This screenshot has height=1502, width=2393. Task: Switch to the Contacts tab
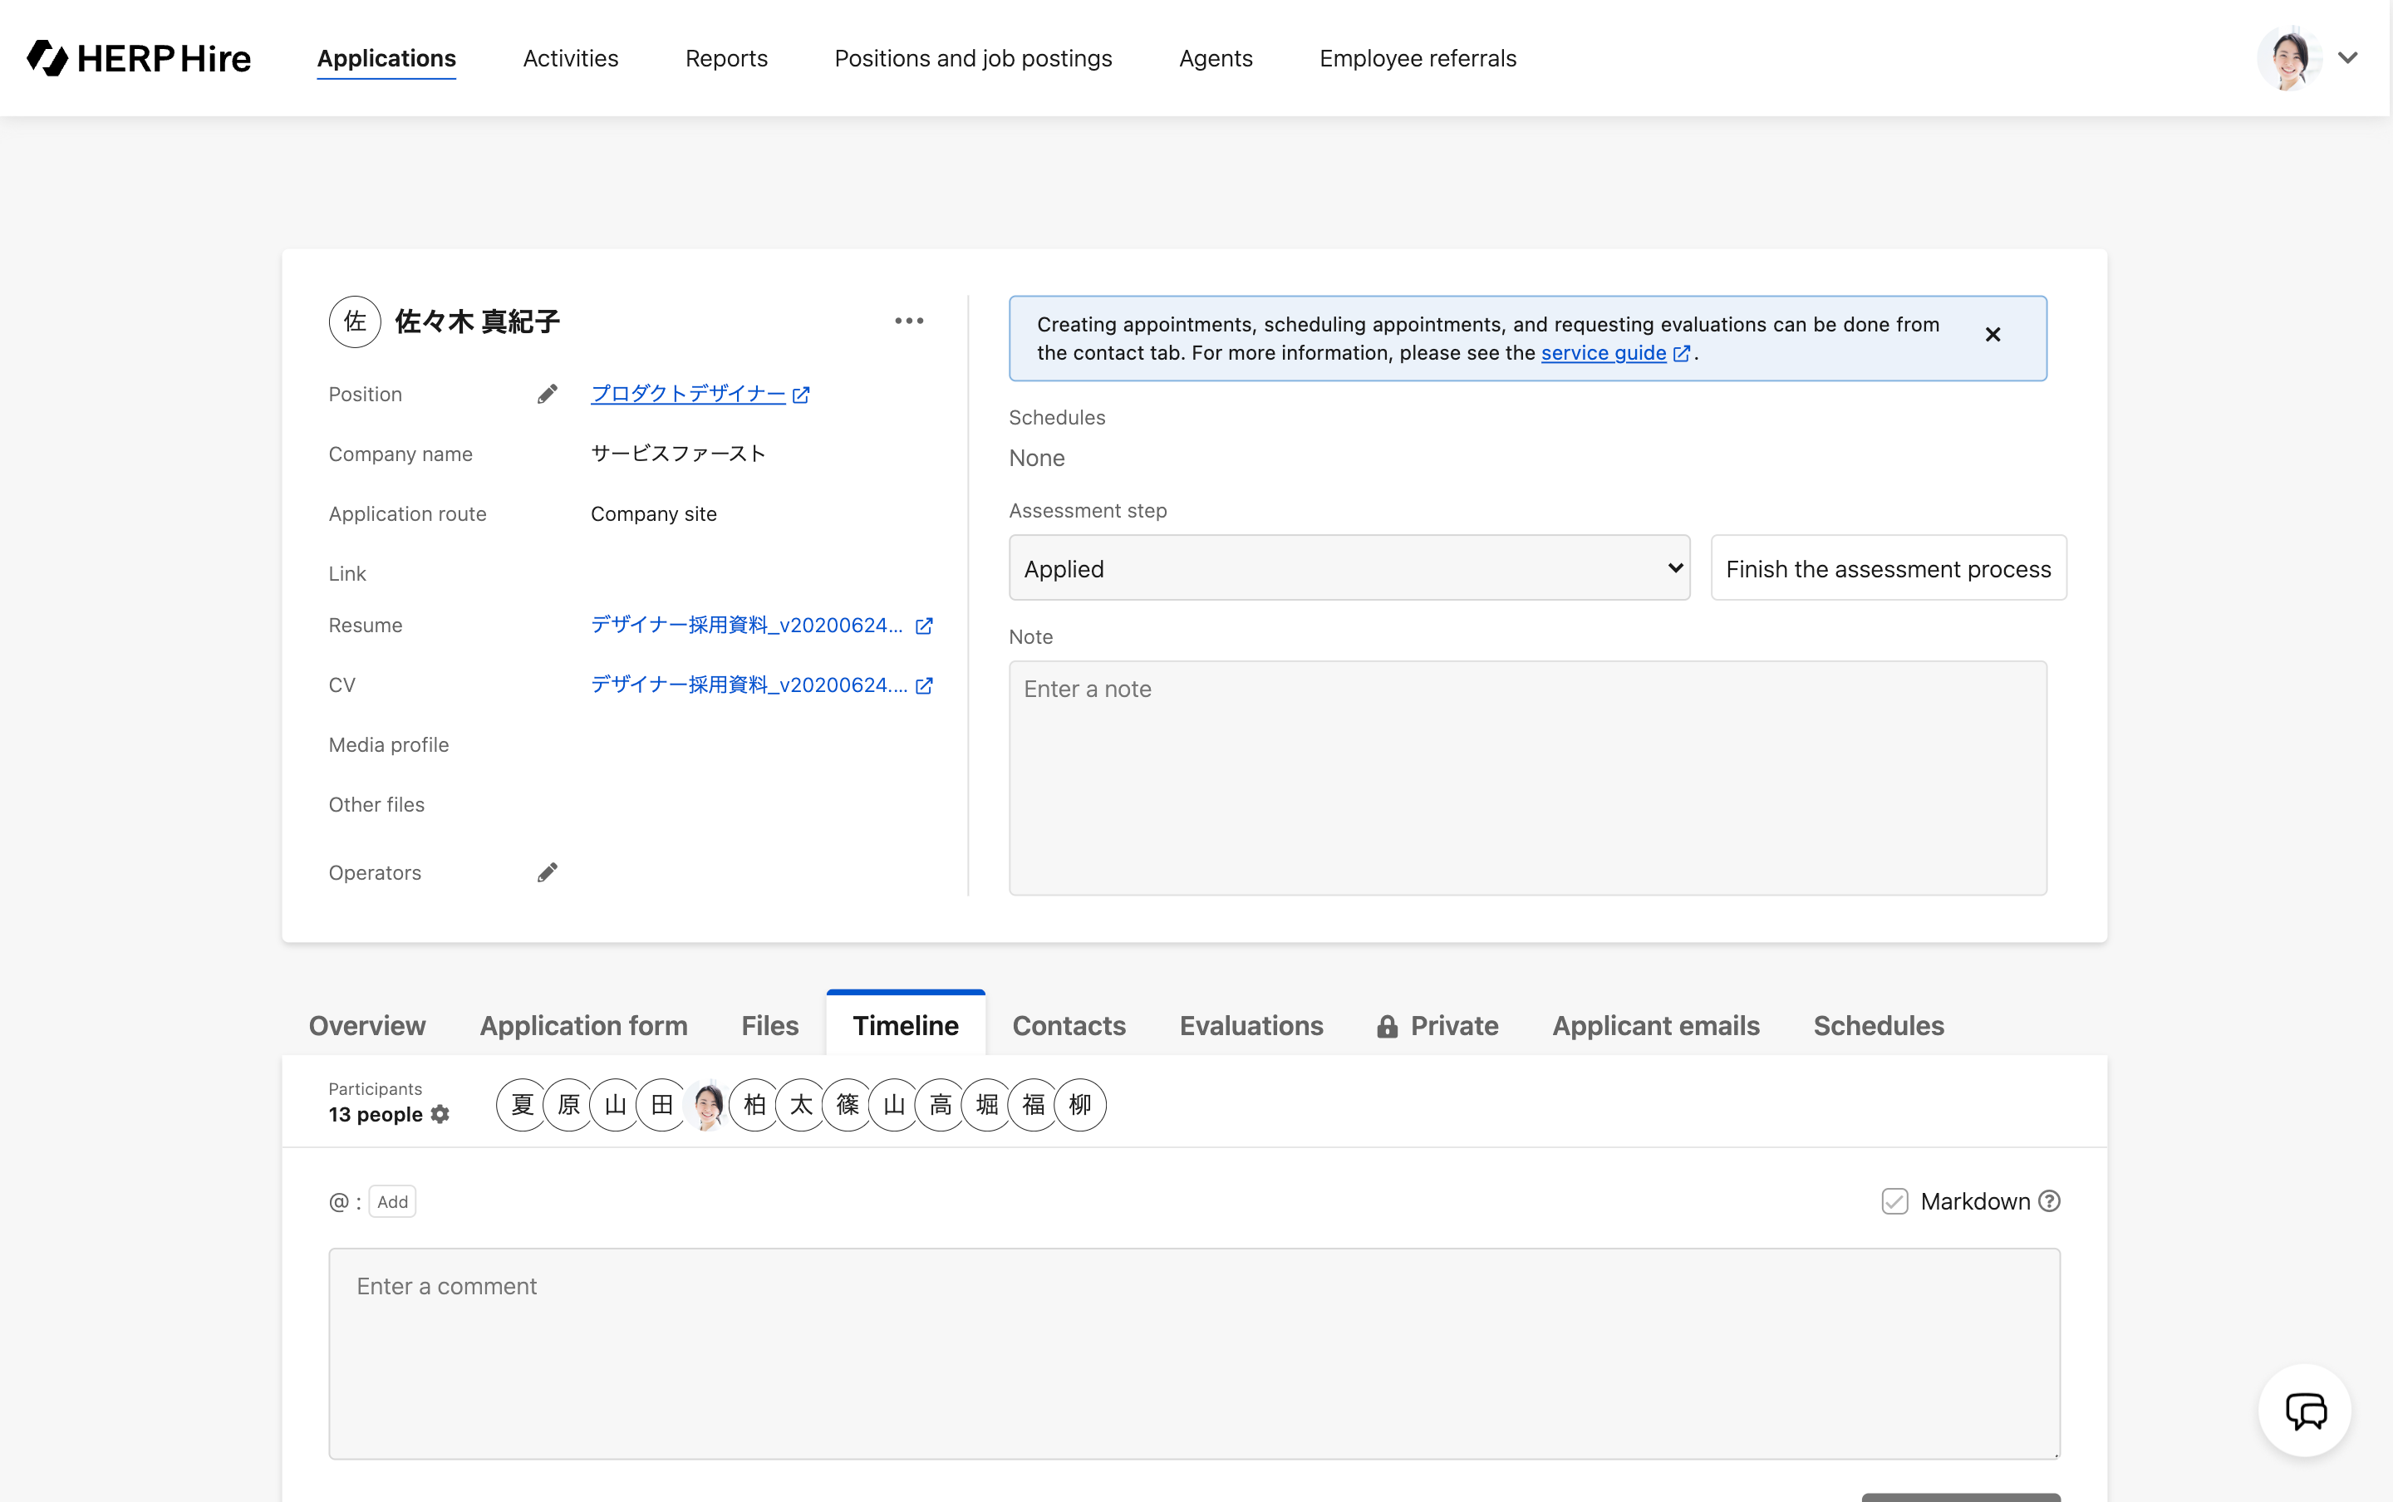(1069, 1025)
